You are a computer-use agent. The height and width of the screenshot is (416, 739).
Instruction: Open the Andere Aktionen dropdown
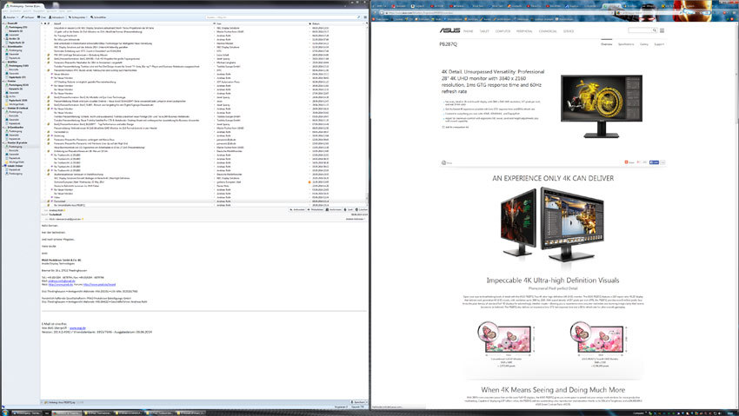pos(356,219)
